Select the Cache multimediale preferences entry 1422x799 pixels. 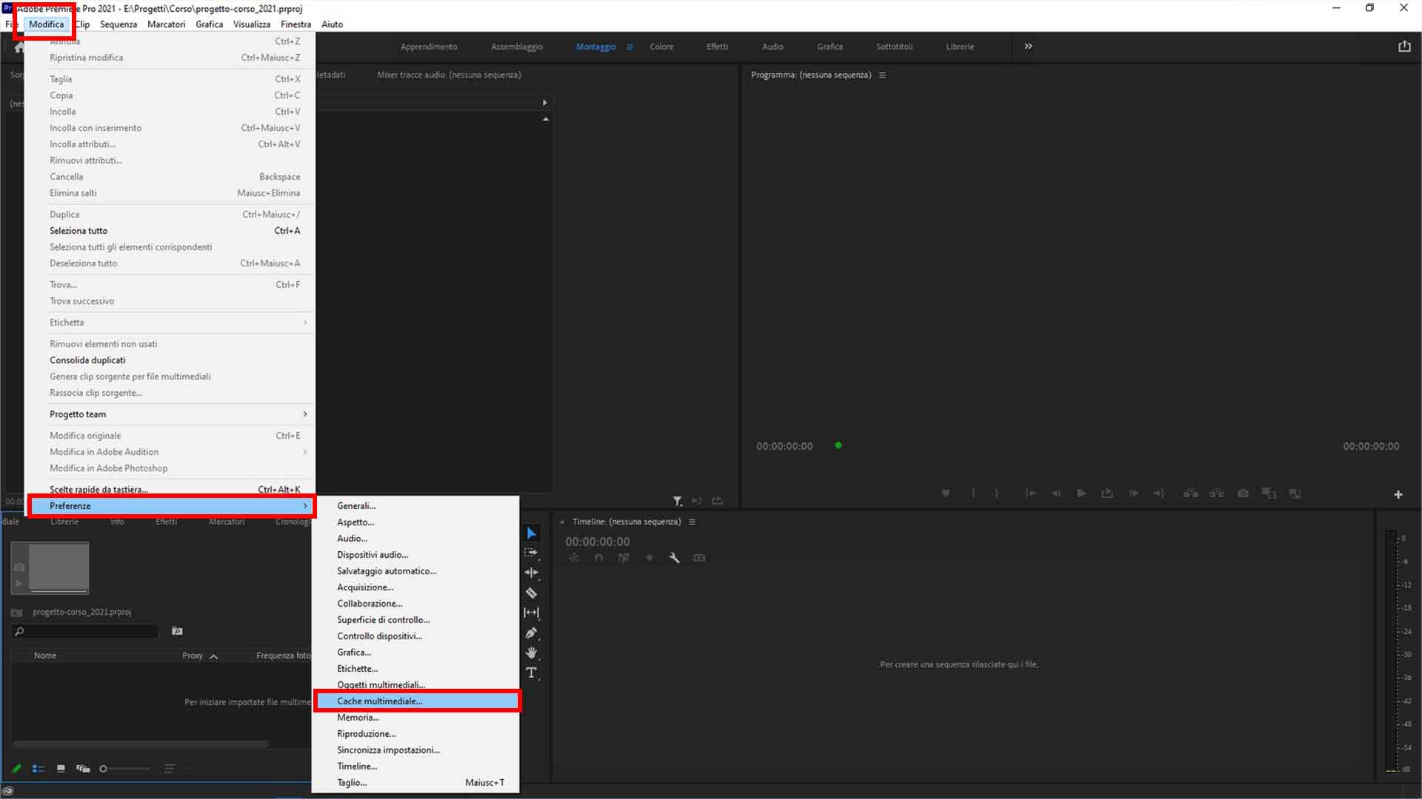click(380, 701)
